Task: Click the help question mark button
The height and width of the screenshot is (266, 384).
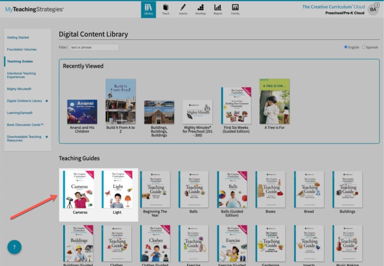Action: pos(15,247)
